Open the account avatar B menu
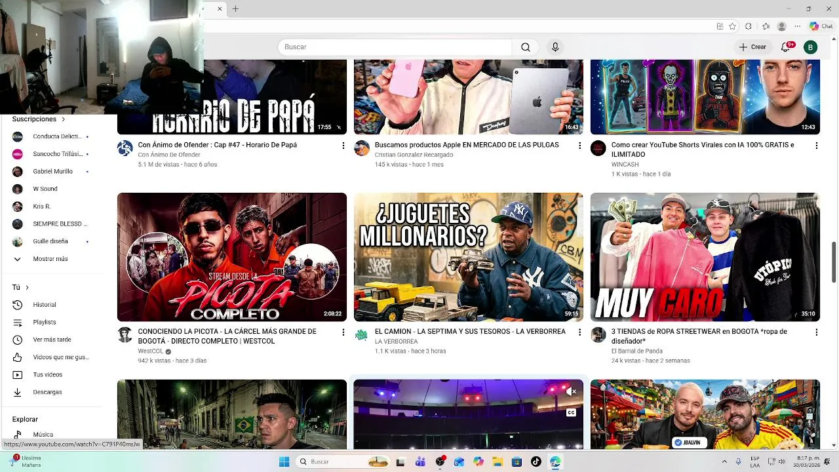The image size is (839, 472). point(811,47)
